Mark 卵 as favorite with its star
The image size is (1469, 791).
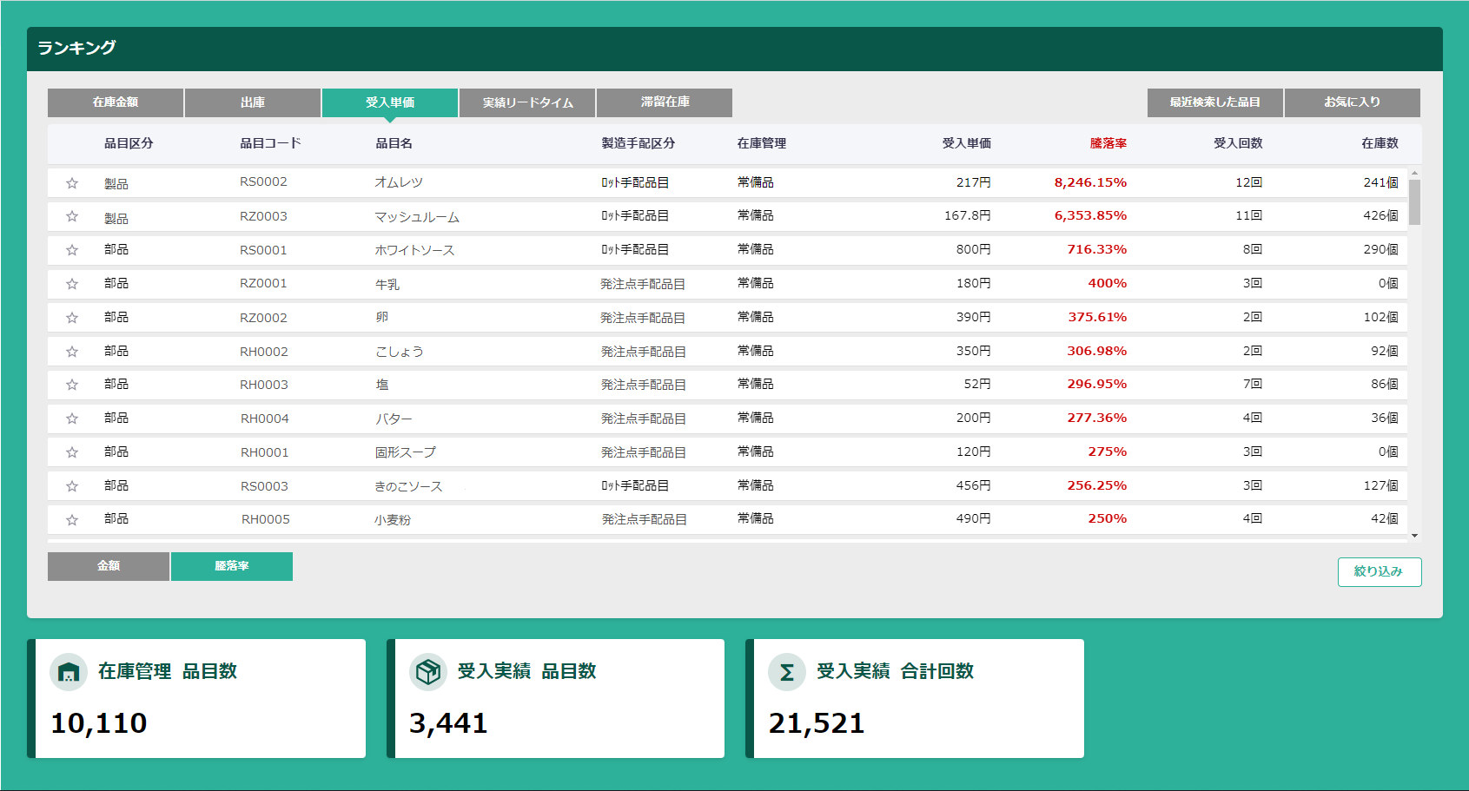pos(72,317)
